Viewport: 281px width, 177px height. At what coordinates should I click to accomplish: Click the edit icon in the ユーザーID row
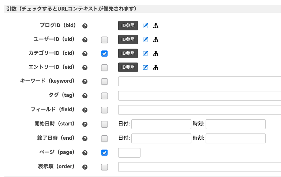(145, 39)
